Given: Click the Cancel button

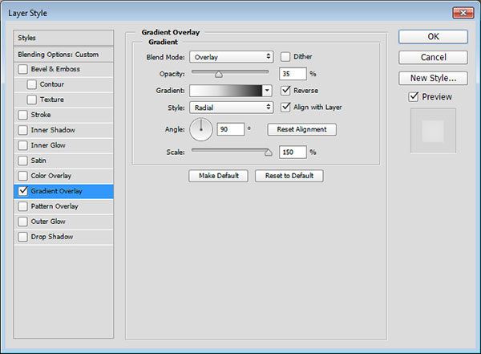Looking at the screenshot, I should (433, 57).
